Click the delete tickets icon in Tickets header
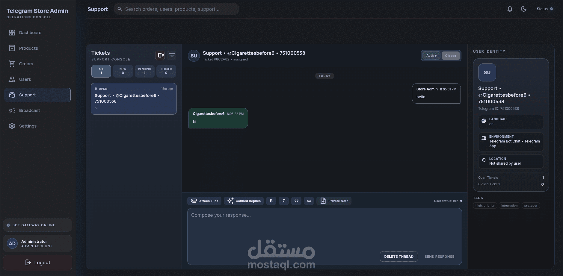Screen dimensions: 563x276 pos(161,55)
